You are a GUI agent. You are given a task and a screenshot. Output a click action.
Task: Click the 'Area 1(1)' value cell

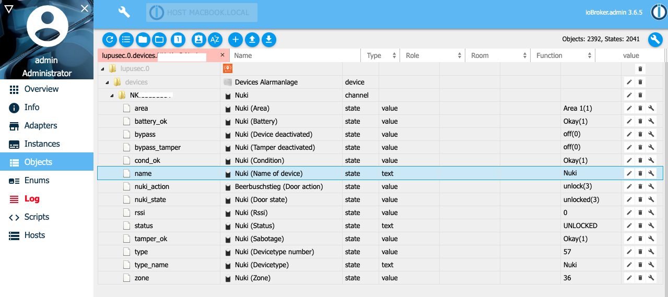591,108
